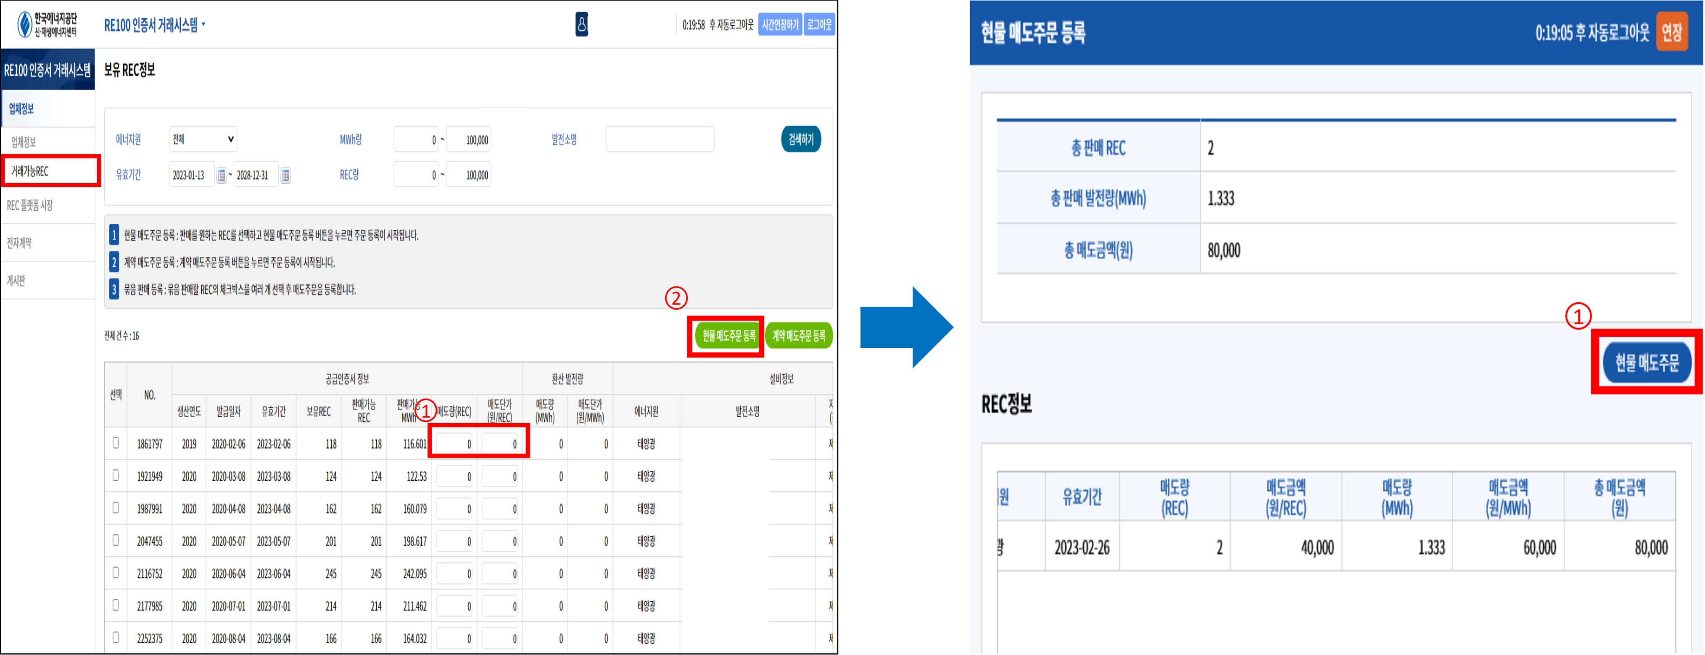Check the row 1921949 selection checkbox
The height and width of the screenshot is (655, 1705).
pyautogui.click(x=116, y=475)
